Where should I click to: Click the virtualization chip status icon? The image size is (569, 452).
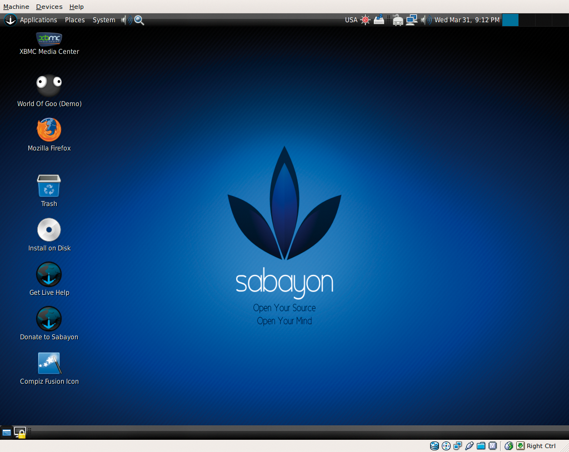(492, 446)
